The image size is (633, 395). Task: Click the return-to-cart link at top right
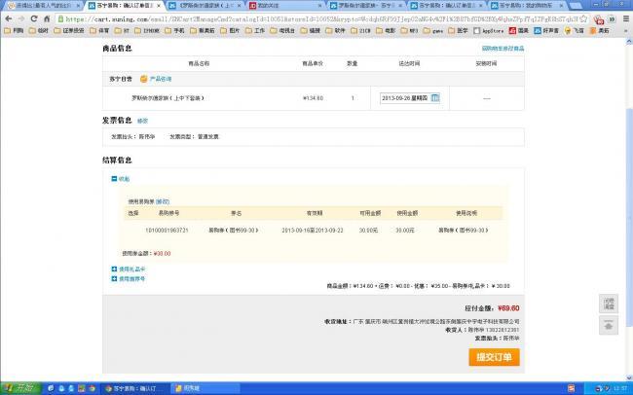pyautogui.click(x=503, y=49)
